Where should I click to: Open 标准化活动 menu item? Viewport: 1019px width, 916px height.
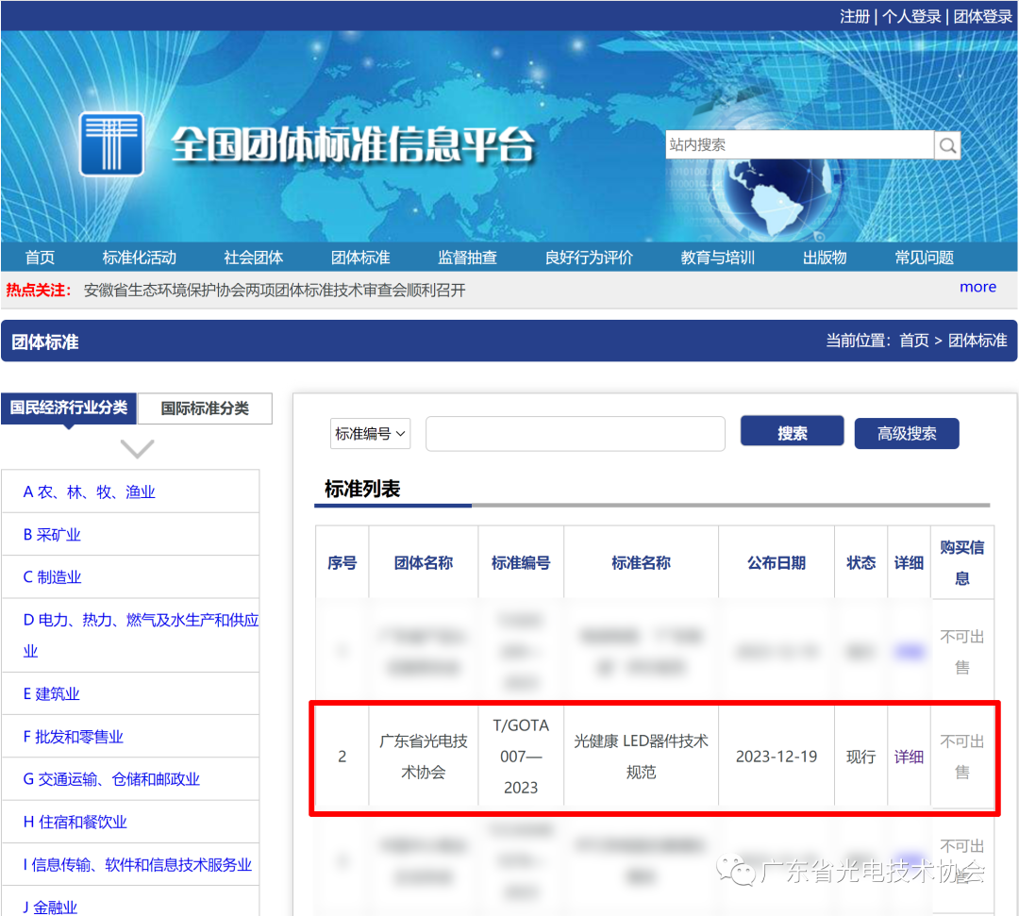pyautogui.click(x=139, y=258)
